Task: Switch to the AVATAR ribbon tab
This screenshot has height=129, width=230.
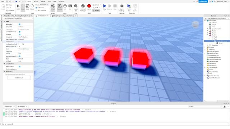Action: (x=43, y=1)
